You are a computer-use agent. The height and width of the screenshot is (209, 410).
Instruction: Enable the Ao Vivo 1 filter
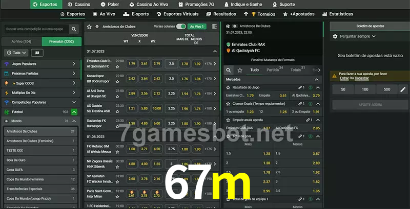[x=196, y=26]
